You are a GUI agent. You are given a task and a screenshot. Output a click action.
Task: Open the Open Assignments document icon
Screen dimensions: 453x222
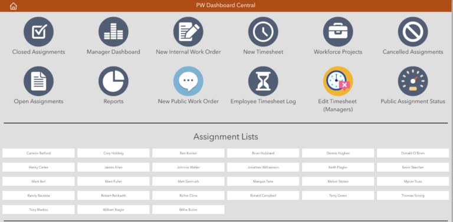pos(38,81)
